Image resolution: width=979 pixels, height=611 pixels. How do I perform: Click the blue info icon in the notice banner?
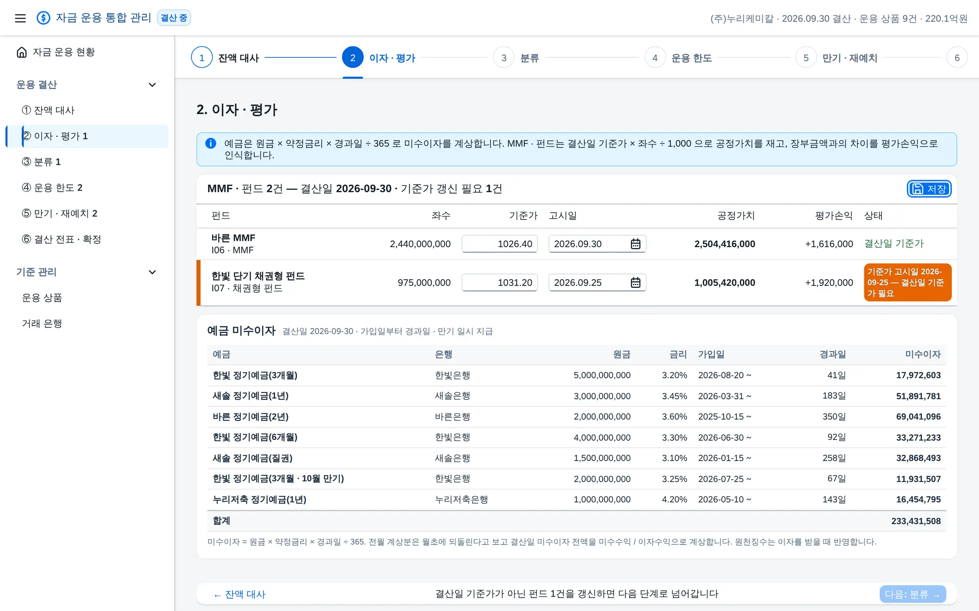point(211,143)
